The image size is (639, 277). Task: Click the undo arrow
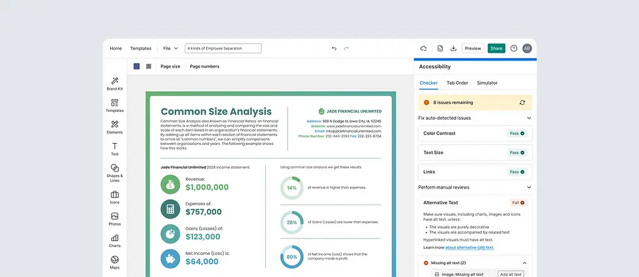(x=334, y=48)
